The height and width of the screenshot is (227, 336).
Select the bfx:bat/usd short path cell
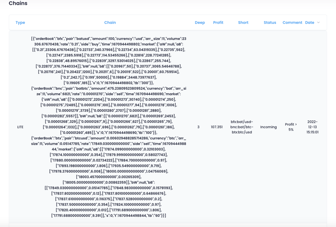[242, 127]
